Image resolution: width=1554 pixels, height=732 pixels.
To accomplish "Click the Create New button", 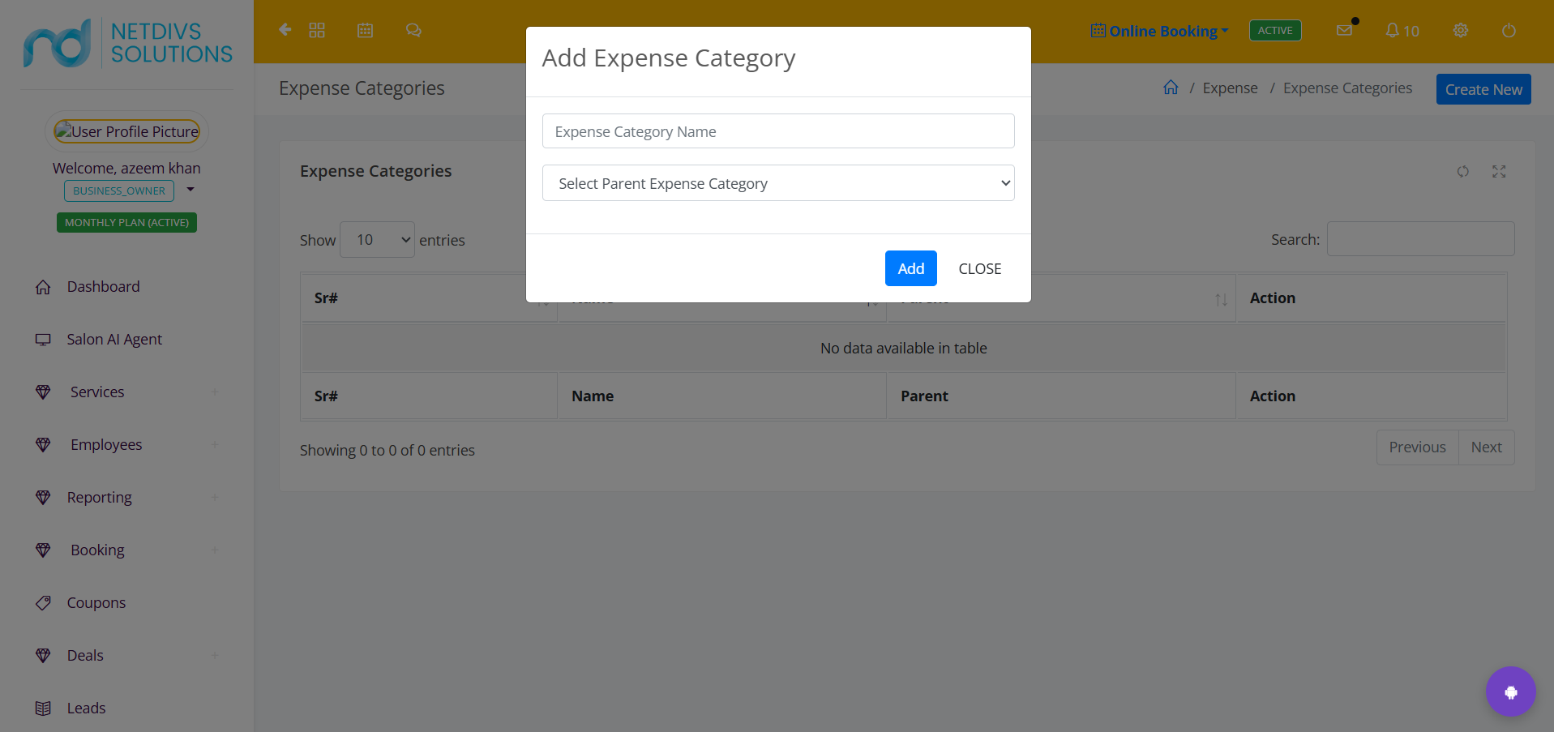I will tap(1483, 89).
